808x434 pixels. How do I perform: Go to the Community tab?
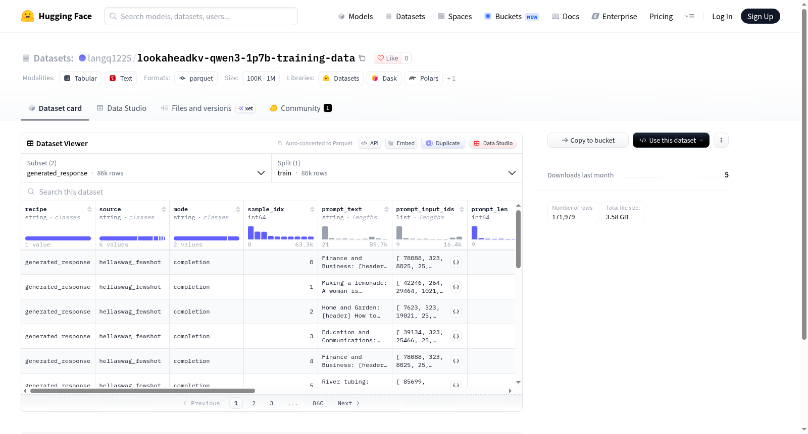click(300, 108)
